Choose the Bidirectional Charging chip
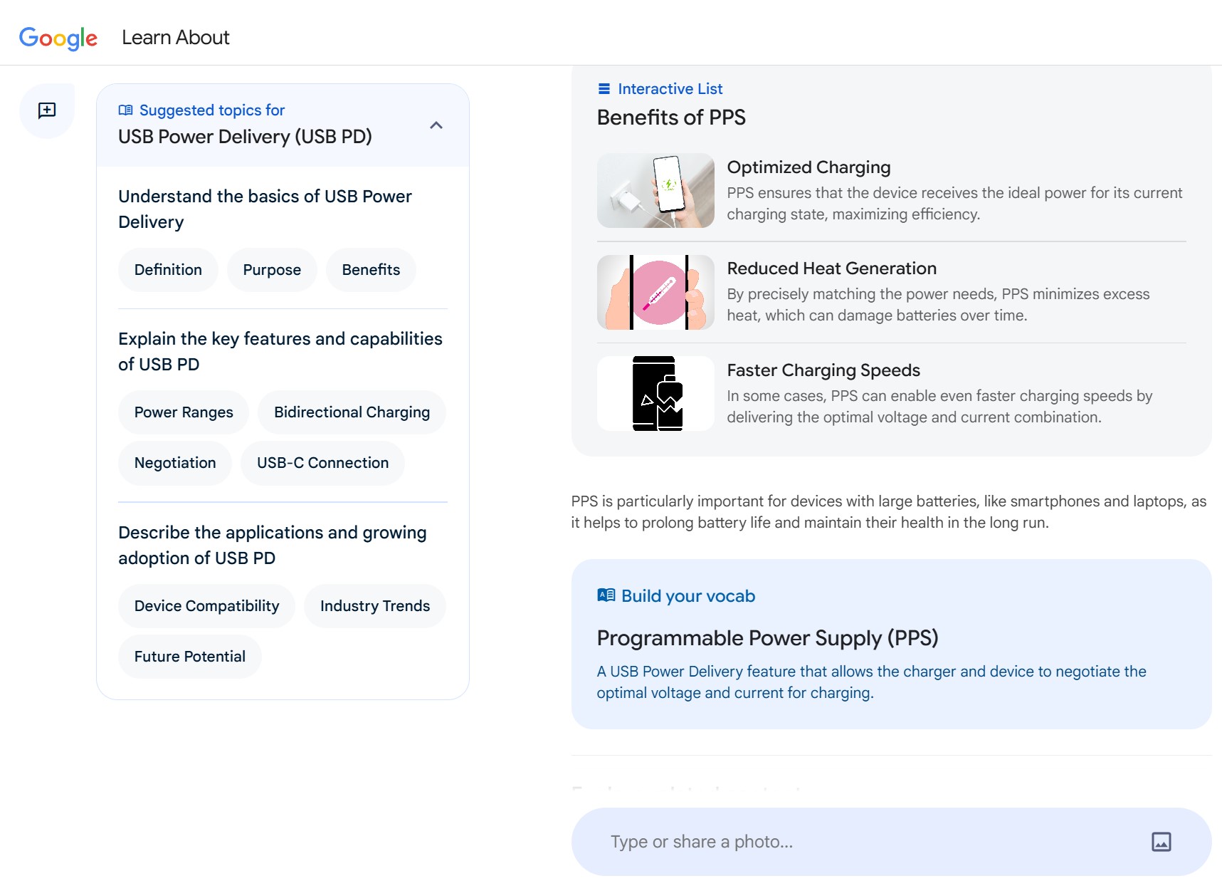The image size is (1222, 881). tap(352, 412)
